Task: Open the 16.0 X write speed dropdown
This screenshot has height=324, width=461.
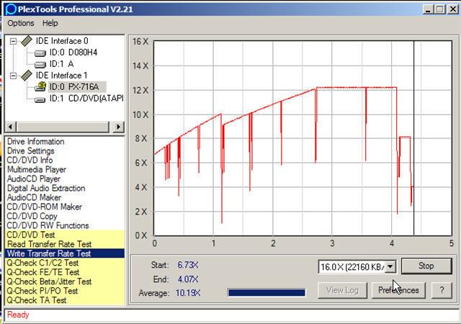Action: pos(390,267)
